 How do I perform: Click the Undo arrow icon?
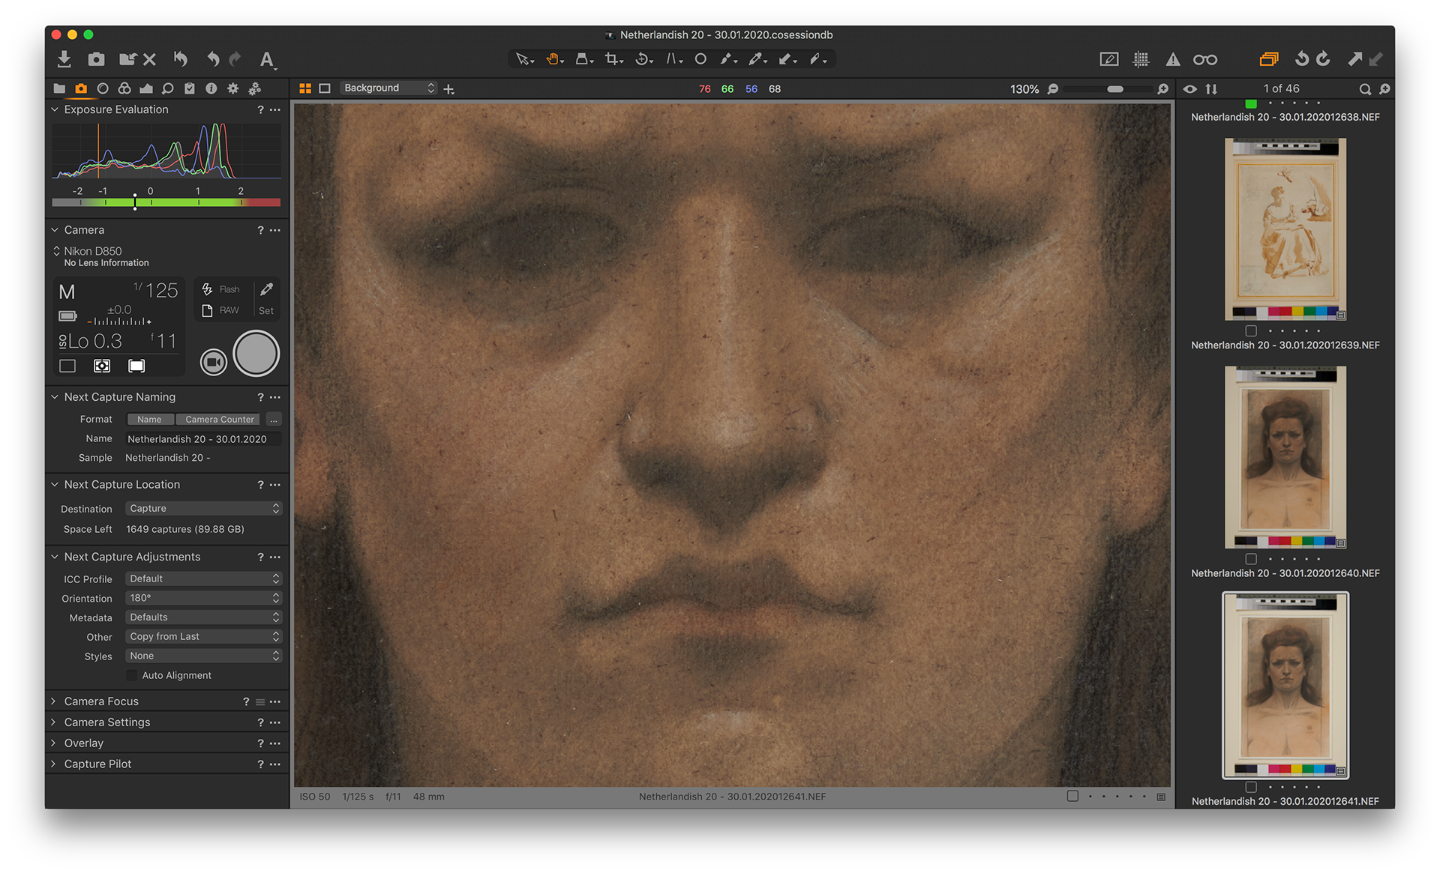213,59
